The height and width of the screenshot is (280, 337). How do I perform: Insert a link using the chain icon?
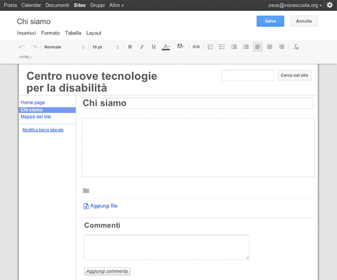click(x=196, y=47)
